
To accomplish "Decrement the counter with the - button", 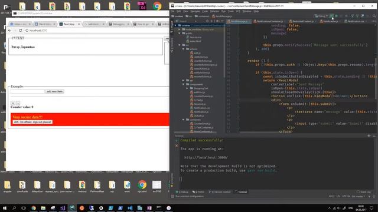I will 18,103.
